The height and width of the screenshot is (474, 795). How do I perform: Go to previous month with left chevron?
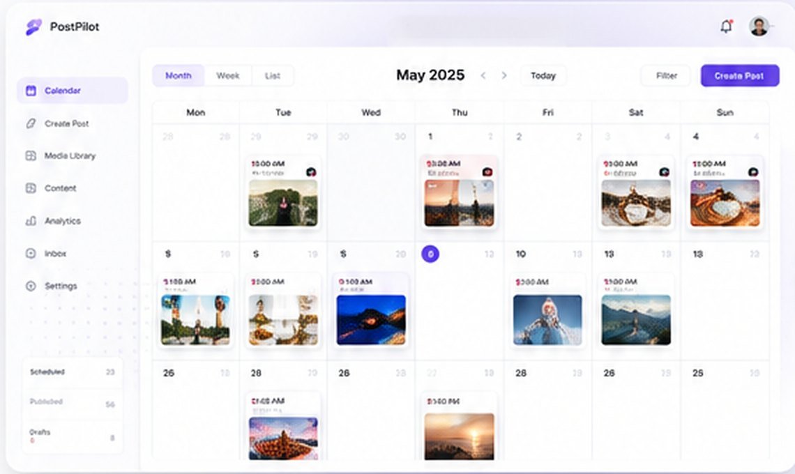483,75
